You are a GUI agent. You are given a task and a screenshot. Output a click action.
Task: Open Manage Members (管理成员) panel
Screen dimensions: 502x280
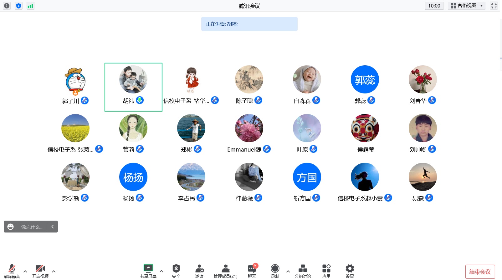[225, 271]
